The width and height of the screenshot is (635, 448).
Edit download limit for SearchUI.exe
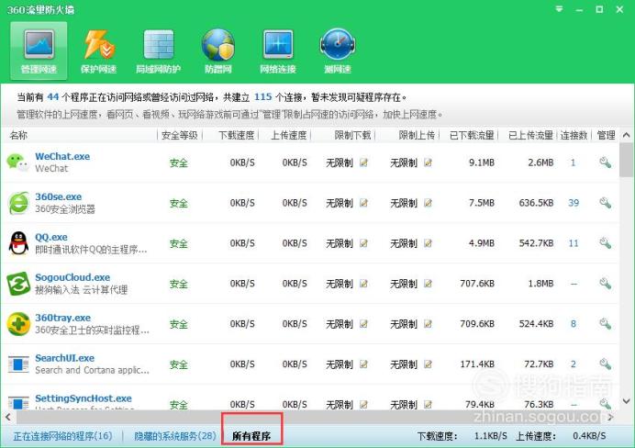click(x=363, y=364)
